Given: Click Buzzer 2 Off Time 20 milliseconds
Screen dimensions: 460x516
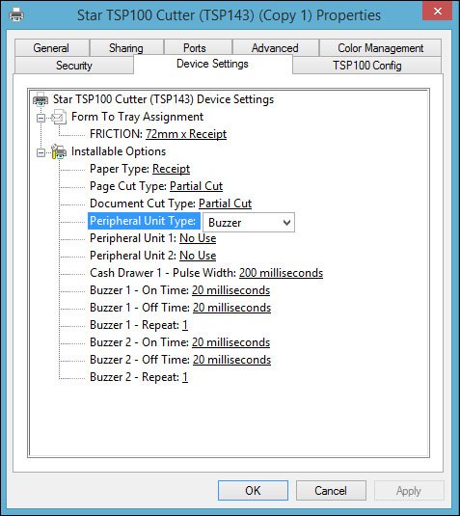Looking at the screenshot, I should 231,360.
